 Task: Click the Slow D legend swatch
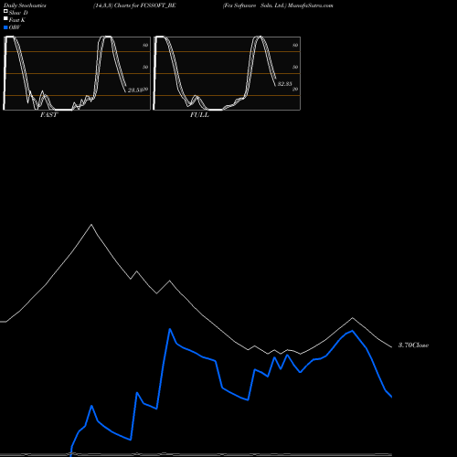coord(5,11)
